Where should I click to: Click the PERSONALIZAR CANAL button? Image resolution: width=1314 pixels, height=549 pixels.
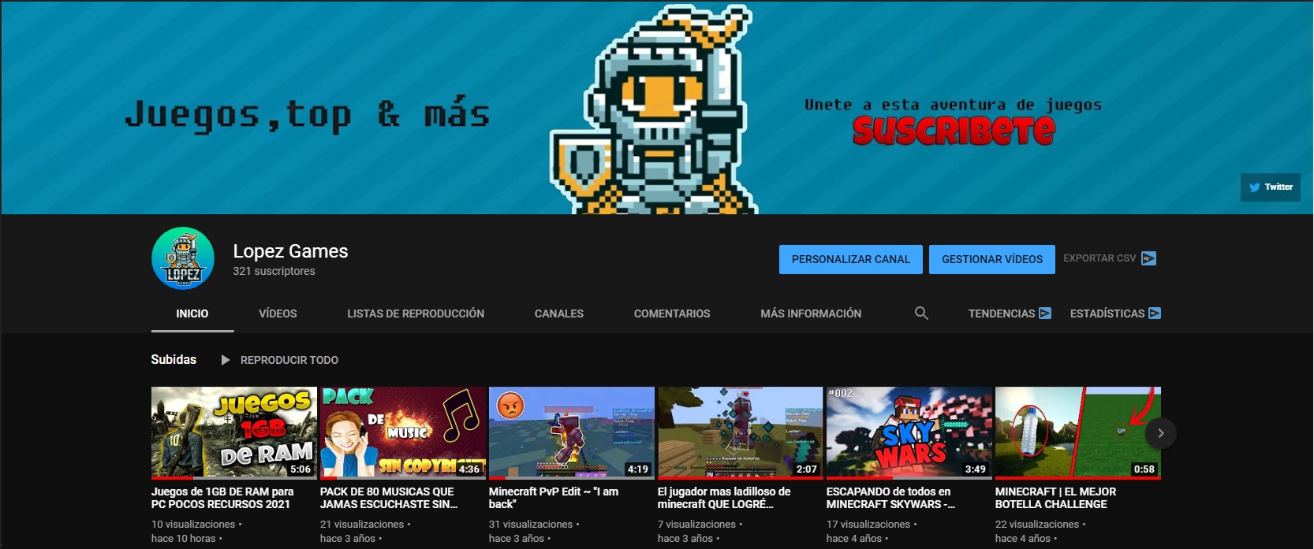[851, 259]
